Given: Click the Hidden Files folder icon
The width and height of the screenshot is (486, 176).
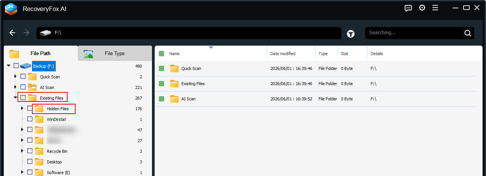Looking at the screenshot, I should [39, 109].
